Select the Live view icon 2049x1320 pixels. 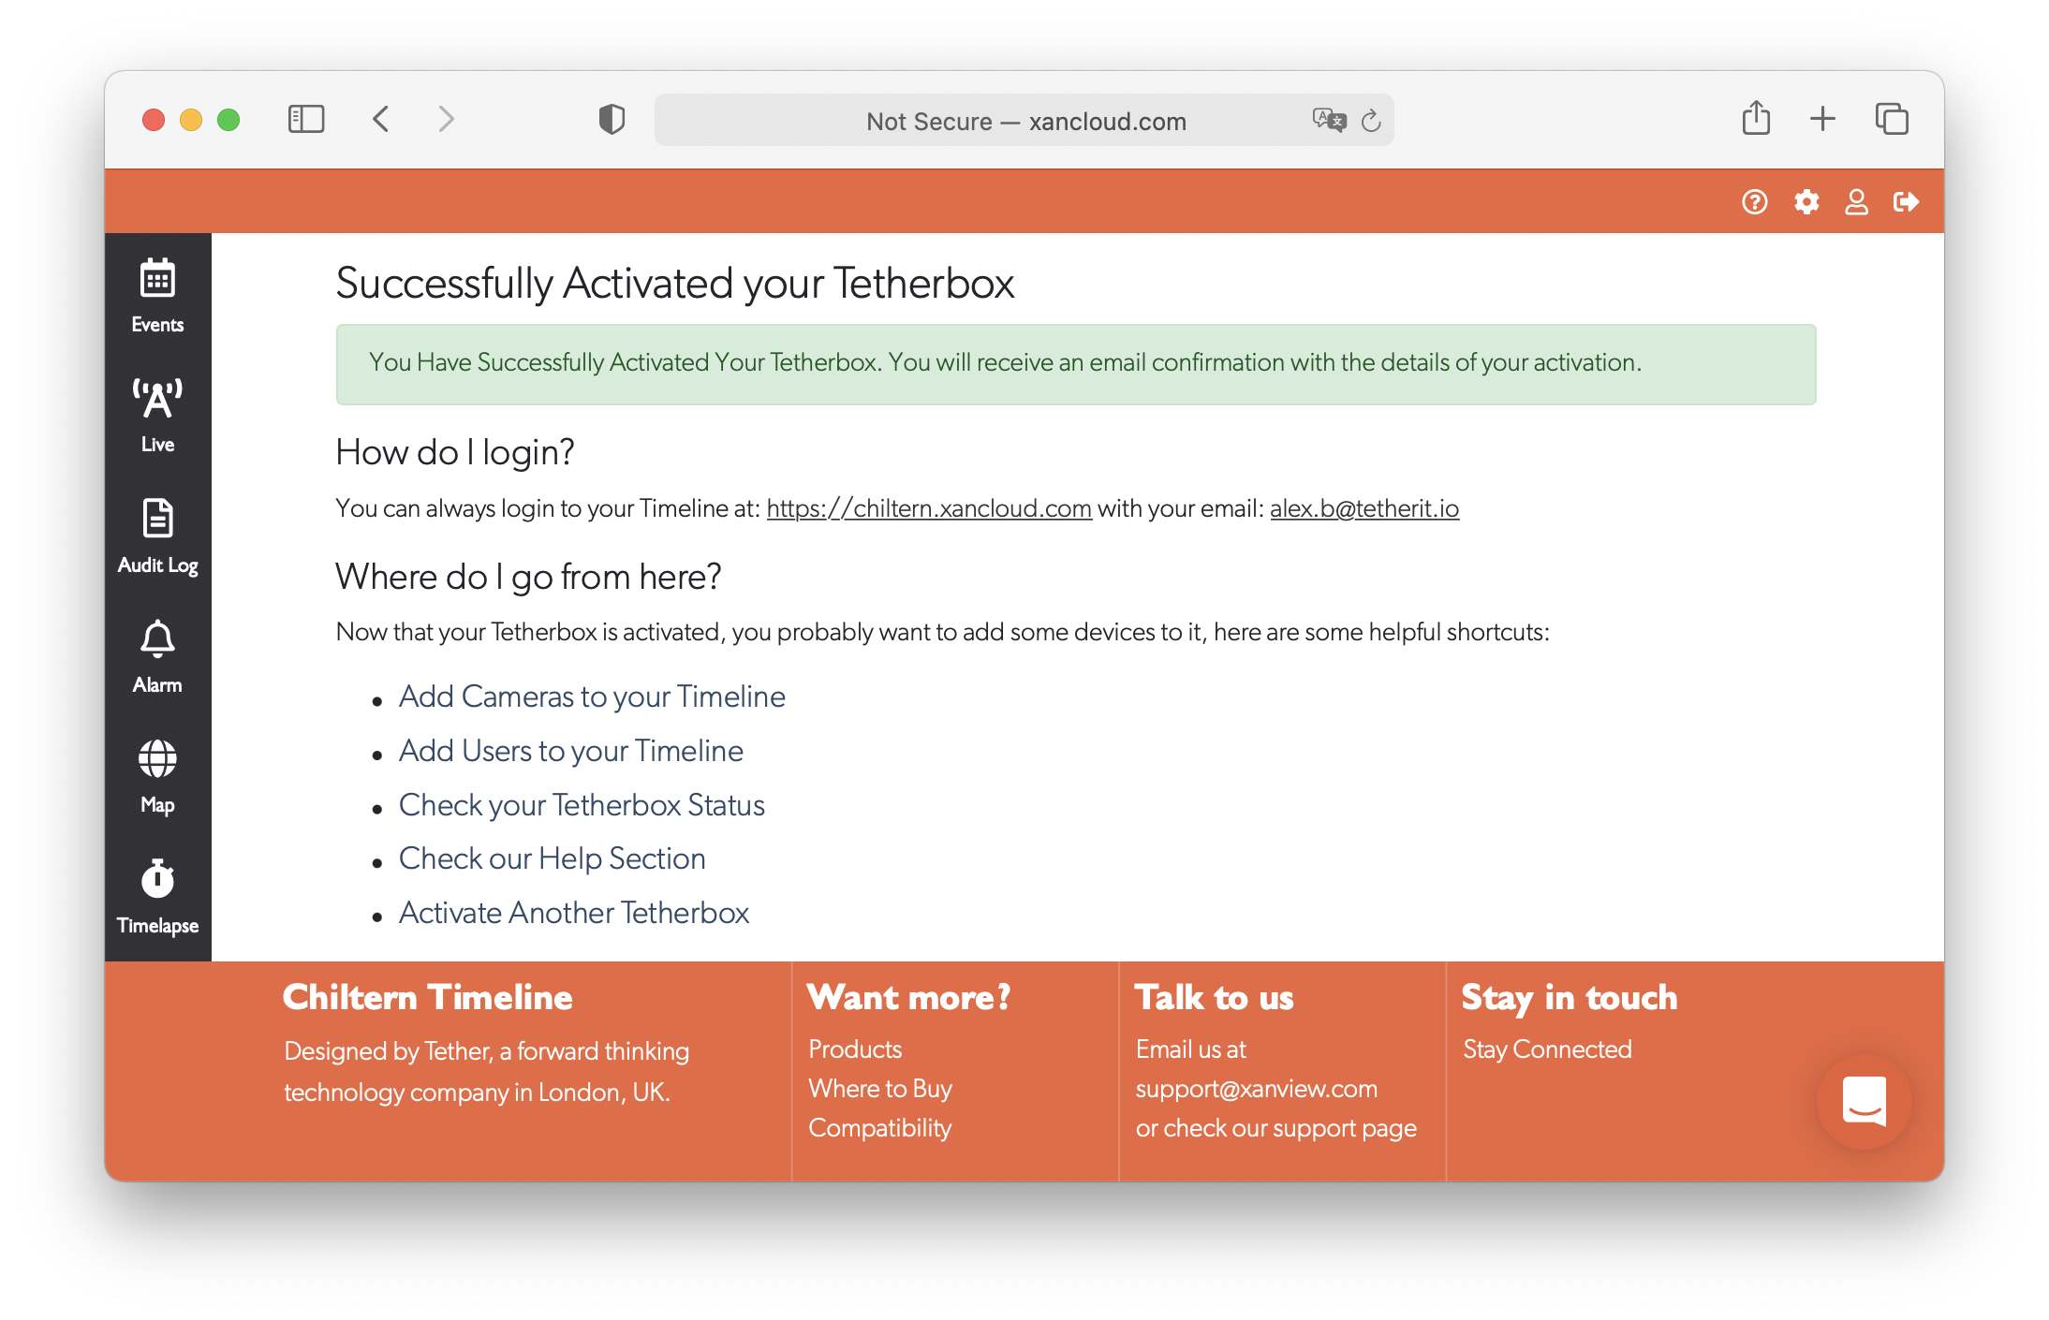point(156,412)
